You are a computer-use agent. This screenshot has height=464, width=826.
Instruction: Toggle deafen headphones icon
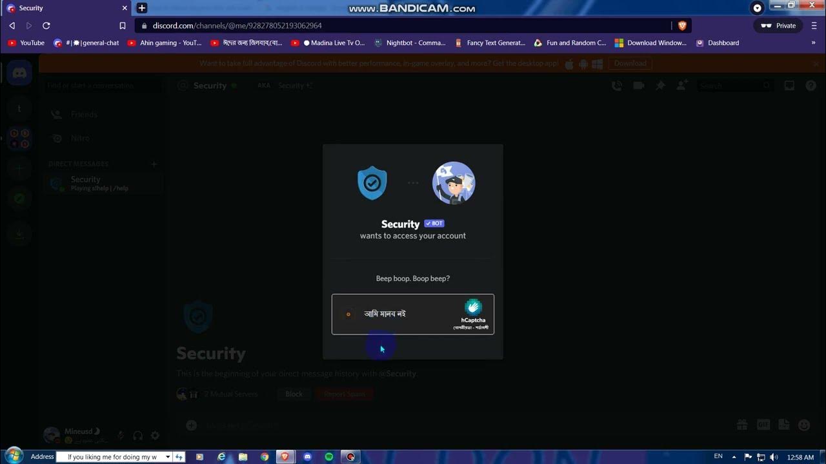coord(137,436)
